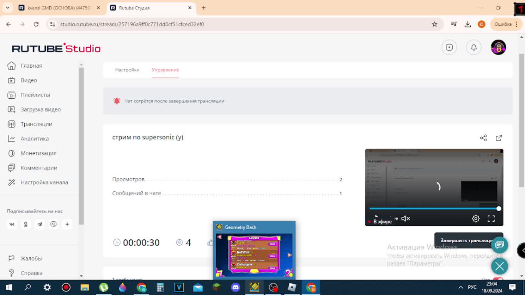525x295 pixels.
Task: Click the browser address bar URL
Action: tap(132, 24)
